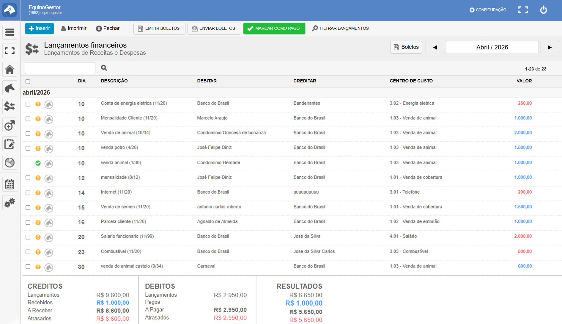Open Filtrar Lançamentos filter option
This screenshot has height=324, width=562.
340,29
